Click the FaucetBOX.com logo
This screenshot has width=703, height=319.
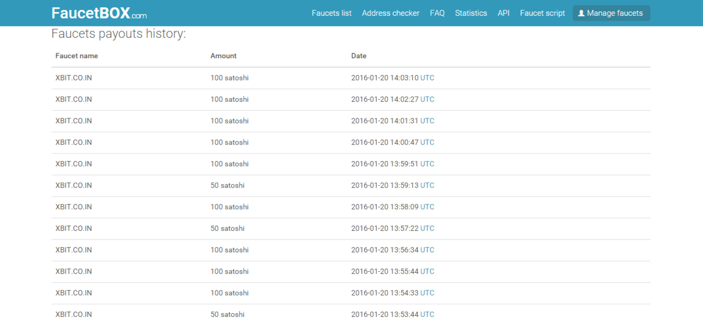point(99,13)
